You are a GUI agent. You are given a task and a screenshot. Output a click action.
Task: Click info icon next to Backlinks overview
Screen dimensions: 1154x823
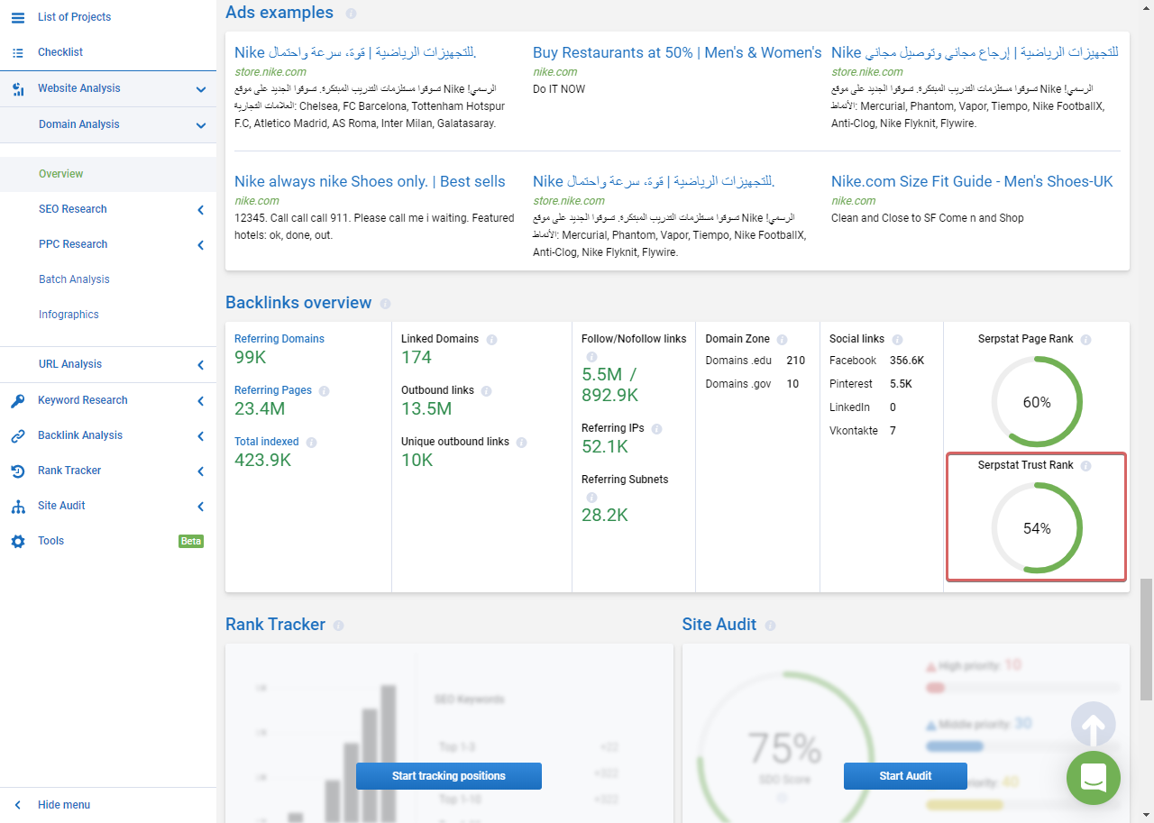(x=386, y=304)
